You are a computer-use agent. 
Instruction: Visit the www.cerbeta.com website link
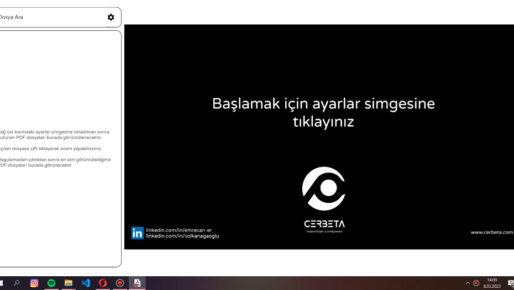[x=492, y=232]
